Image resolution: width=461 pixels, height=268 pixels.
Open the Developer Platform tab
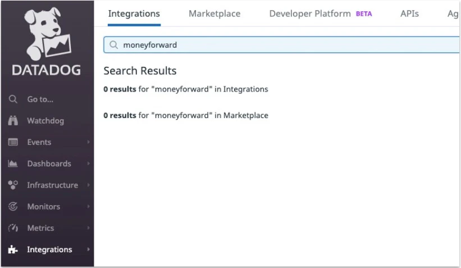[x=310, y=14]
